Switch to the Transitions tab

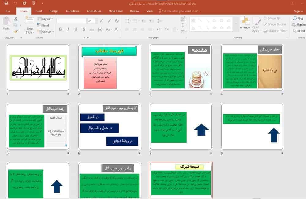(73, 11)
